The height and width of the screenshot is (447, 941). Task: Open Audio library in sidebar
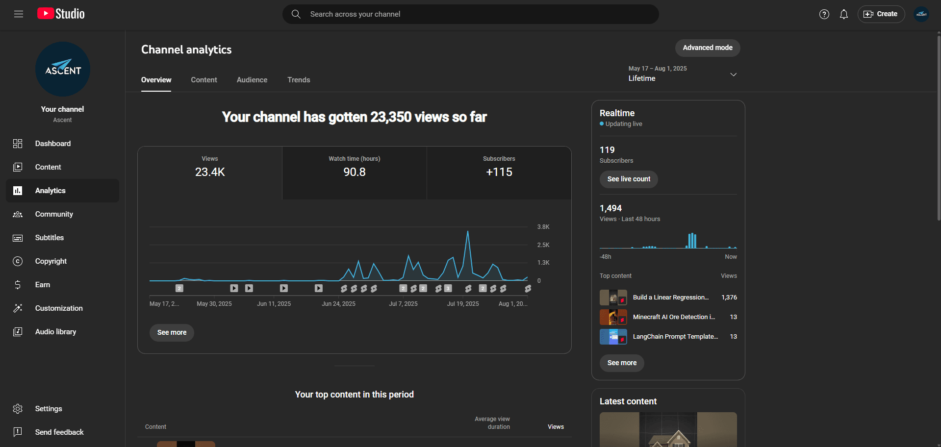coord(55,332)
